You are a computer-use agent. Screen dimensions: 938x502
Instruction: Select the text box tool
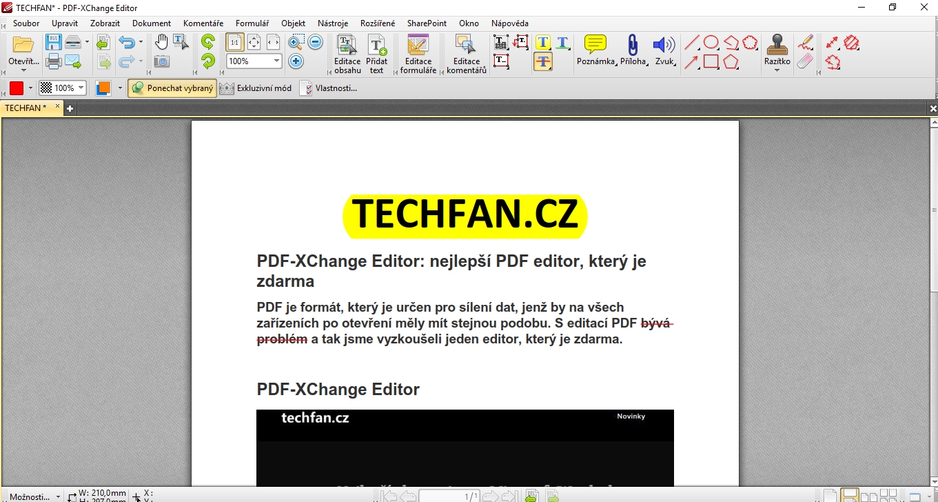click(501, 61)
